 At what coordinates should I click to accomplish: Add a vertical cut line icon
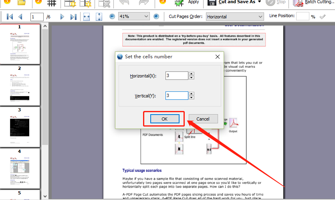85,3
